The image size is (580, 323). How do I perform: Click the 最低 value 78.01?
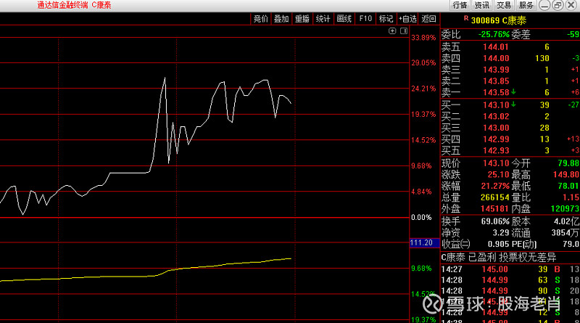568,187
